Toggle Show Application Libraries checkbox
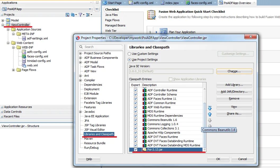 [x=170, y=79]
